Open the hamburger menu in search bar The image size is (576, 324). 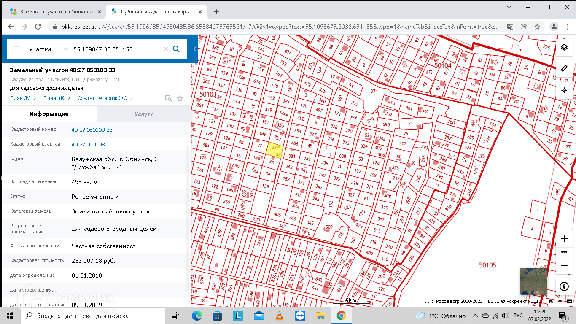(17, 49)
